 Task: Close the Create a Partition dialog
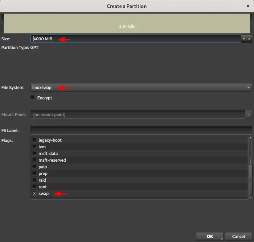(x=248, y=6)
